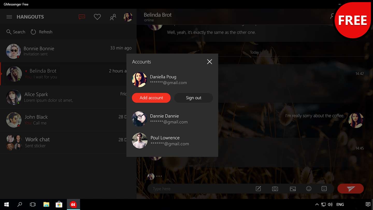Screen dimensions: 373x210
Task: Open the Belinda Brot conversation
Action: point(68,74)
